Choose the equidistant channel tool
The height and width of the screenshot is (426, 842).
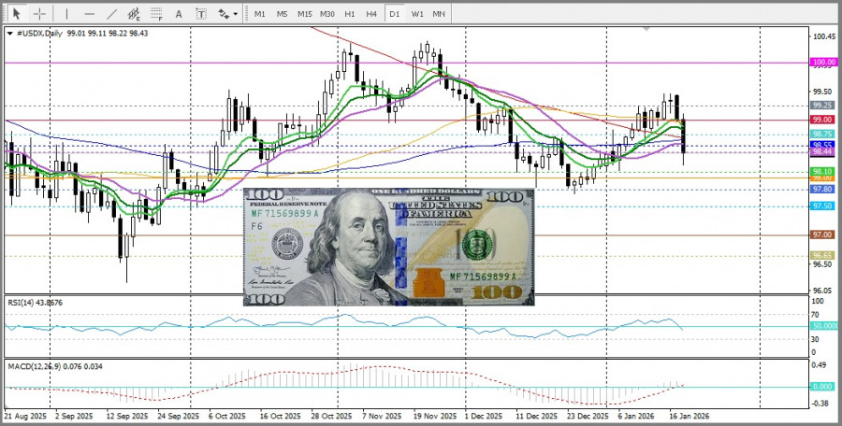click(x=134, y=14)
